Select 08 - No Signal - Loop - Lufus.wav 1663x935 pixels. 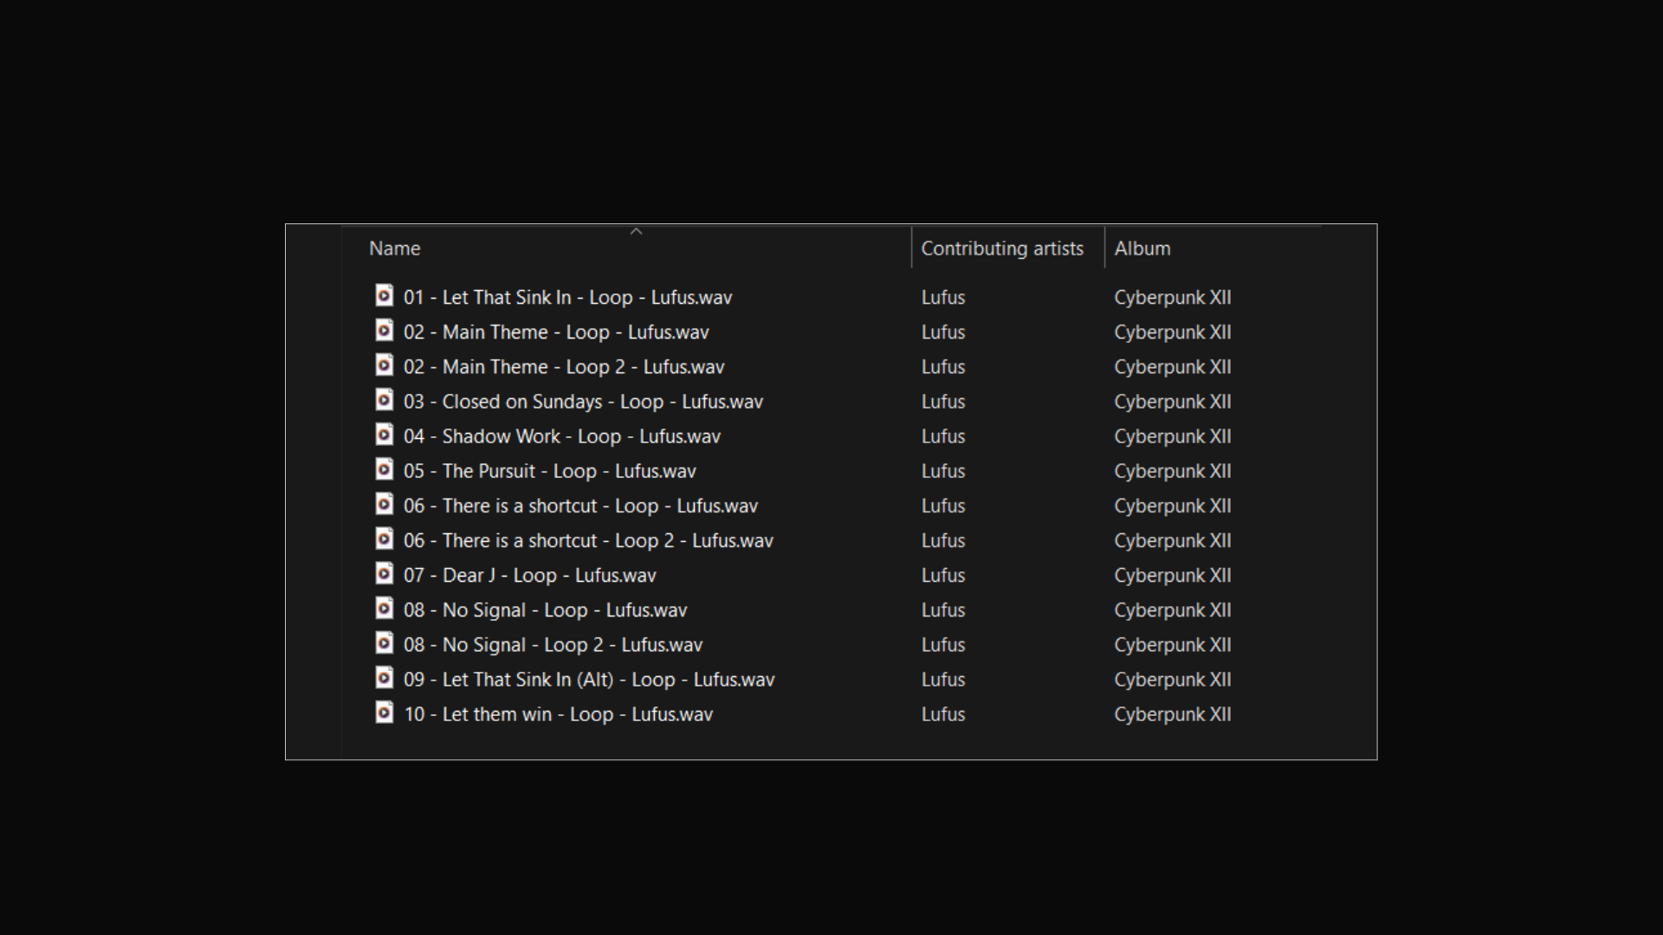click(x=545, y=610)
